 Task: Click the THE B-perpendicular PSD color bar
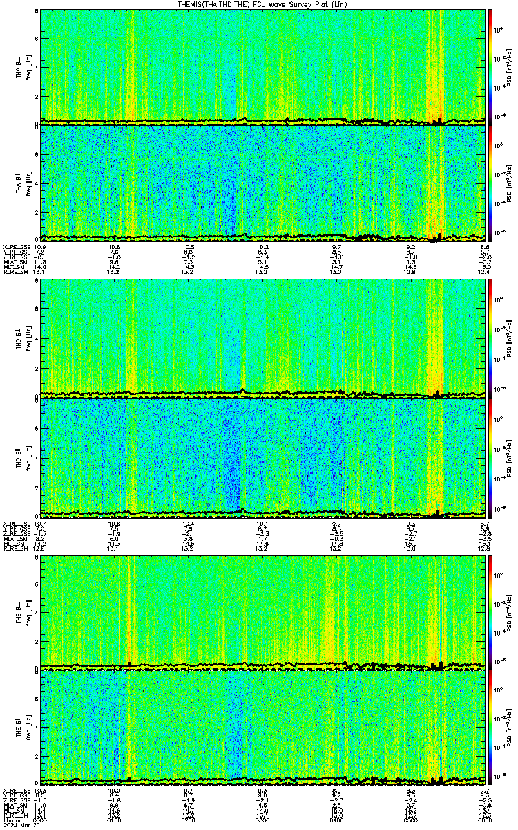490,611
